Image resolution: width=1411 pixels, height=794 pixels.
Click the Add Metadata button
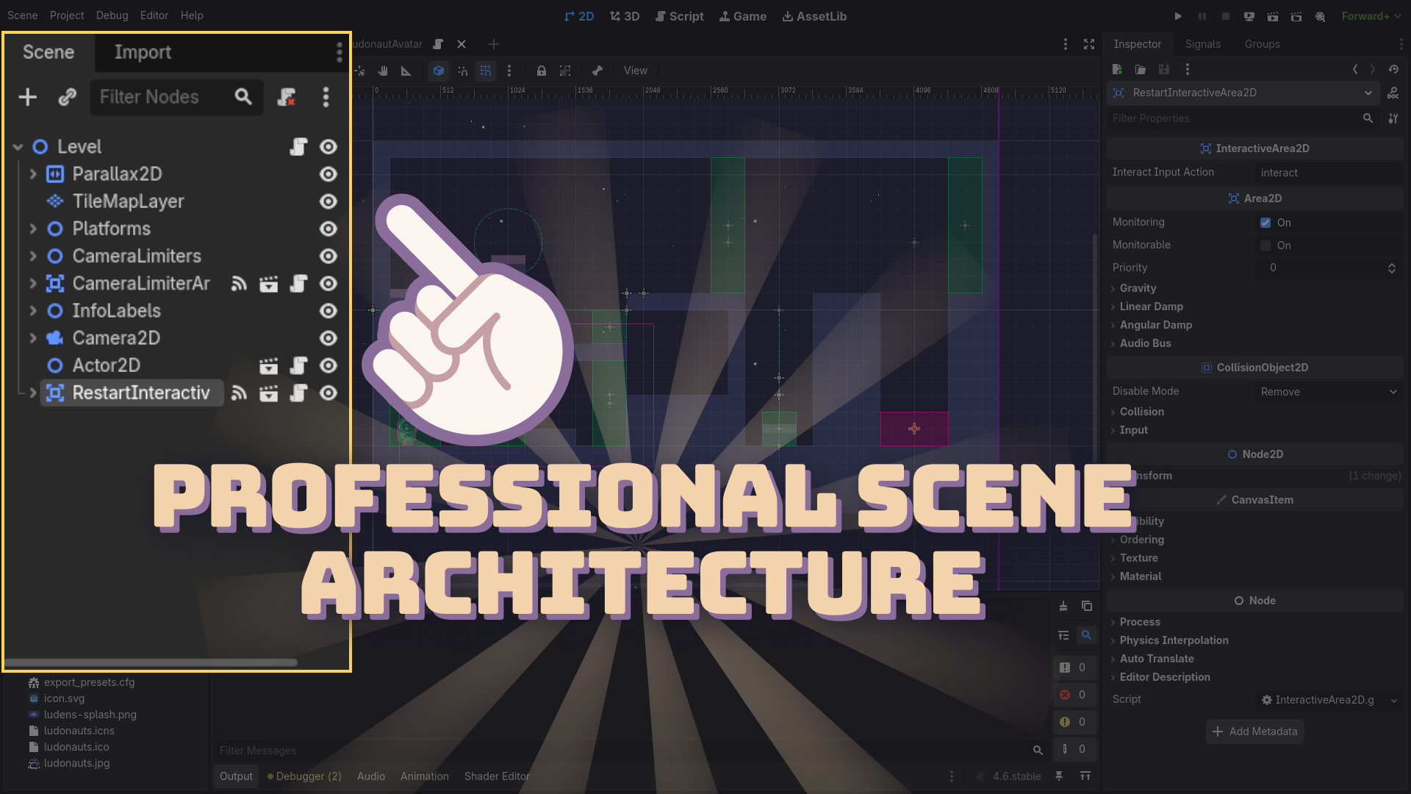(x=1254, y=732)
